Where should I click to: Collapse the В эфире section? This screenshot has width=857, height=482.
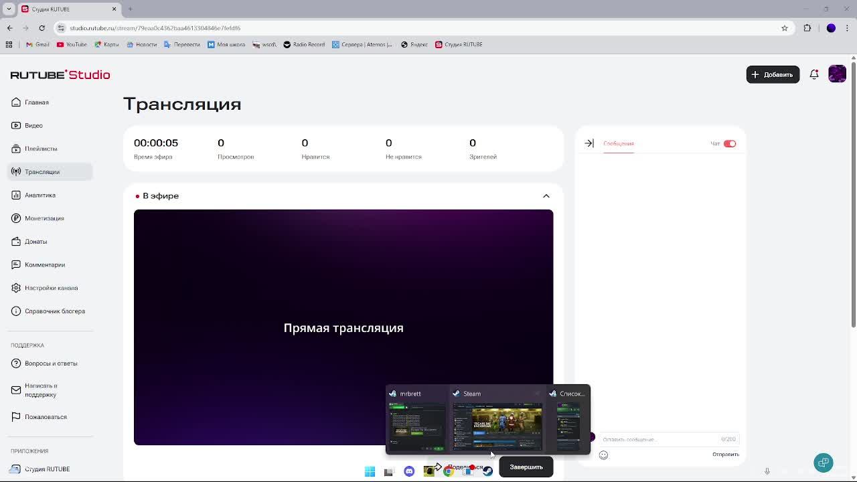point(546,196)
